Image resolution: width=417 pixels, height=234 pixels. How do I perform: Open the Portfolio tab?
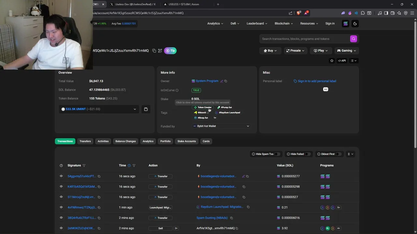pyautogui.click(x=165, y=141)
